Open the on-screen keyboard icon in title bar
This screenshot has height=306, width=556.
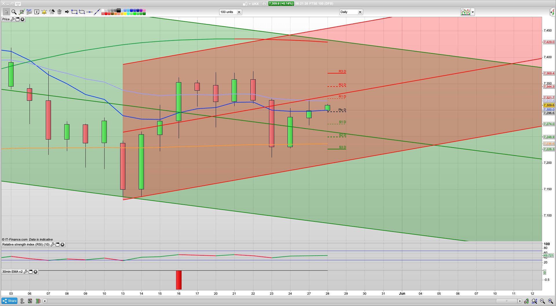[18, 4]
